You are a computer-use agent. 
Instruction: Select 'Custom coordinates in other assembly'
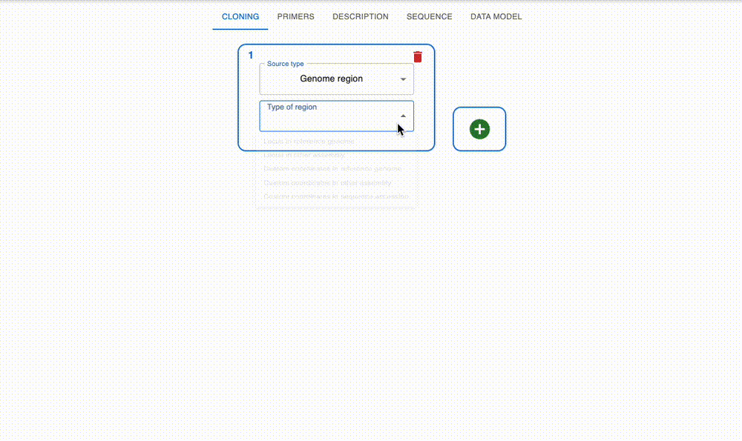327,182
